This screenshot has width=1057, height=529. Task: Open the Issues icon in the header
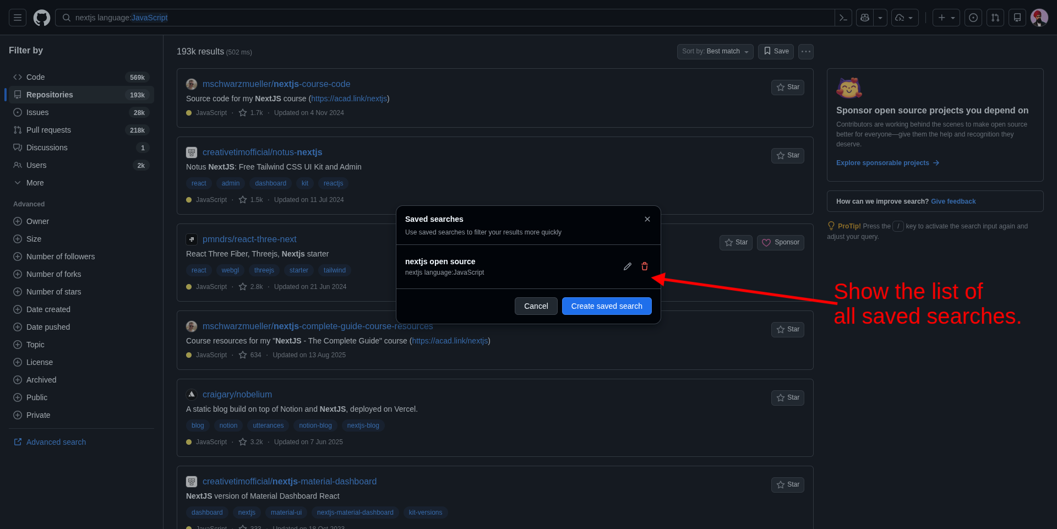(973, 18)
